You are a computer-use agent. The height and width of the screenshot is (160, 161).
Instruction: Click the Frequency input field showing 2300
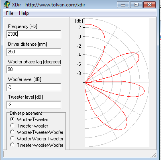[x=34, y=34]
